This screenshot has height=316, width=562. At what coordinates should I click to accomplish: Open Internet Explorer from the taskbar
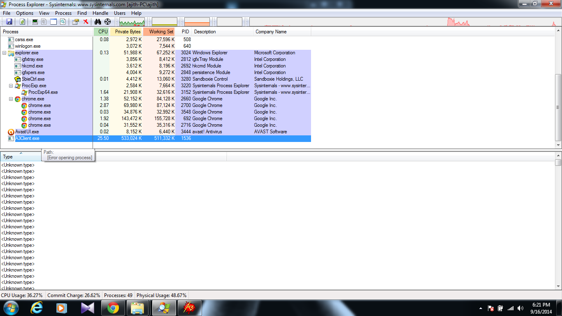coord(37,308)
